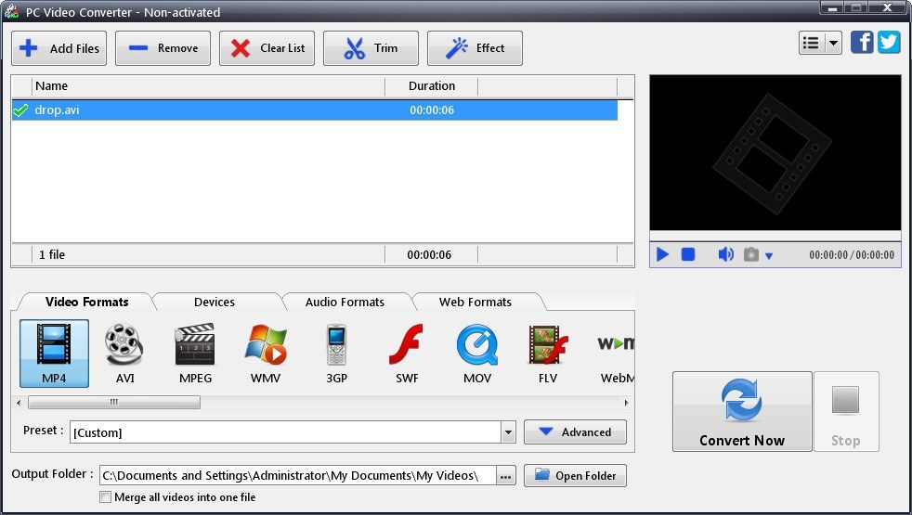Click the grayed-out Stop conversion button
The height and width of the screenshot is (515, 912).
[846, 411]
